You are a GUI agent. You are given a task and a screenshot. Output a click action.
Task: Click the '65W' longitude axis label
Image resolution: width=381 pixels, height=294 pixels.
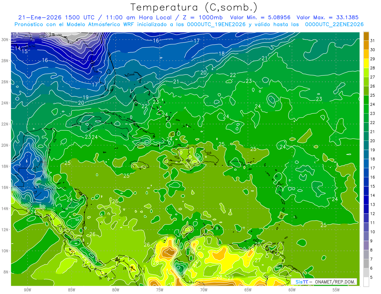click(x=248, y=290)
